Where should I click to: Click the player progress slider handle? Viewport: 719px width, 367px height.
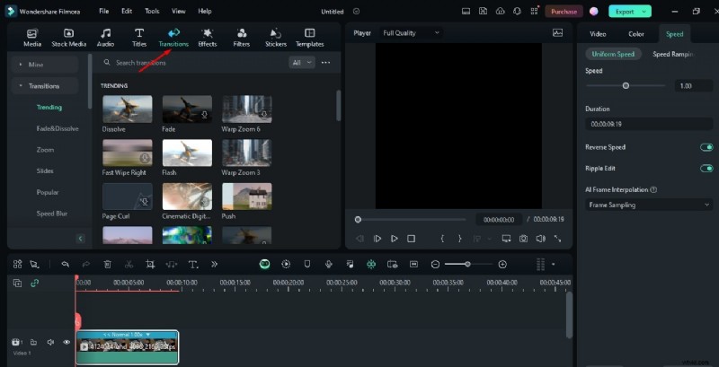pos(358,220)
